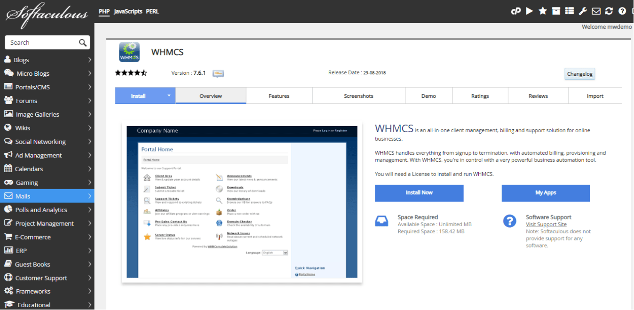
Task: Click the My Apps button
Action: [546, 193]
